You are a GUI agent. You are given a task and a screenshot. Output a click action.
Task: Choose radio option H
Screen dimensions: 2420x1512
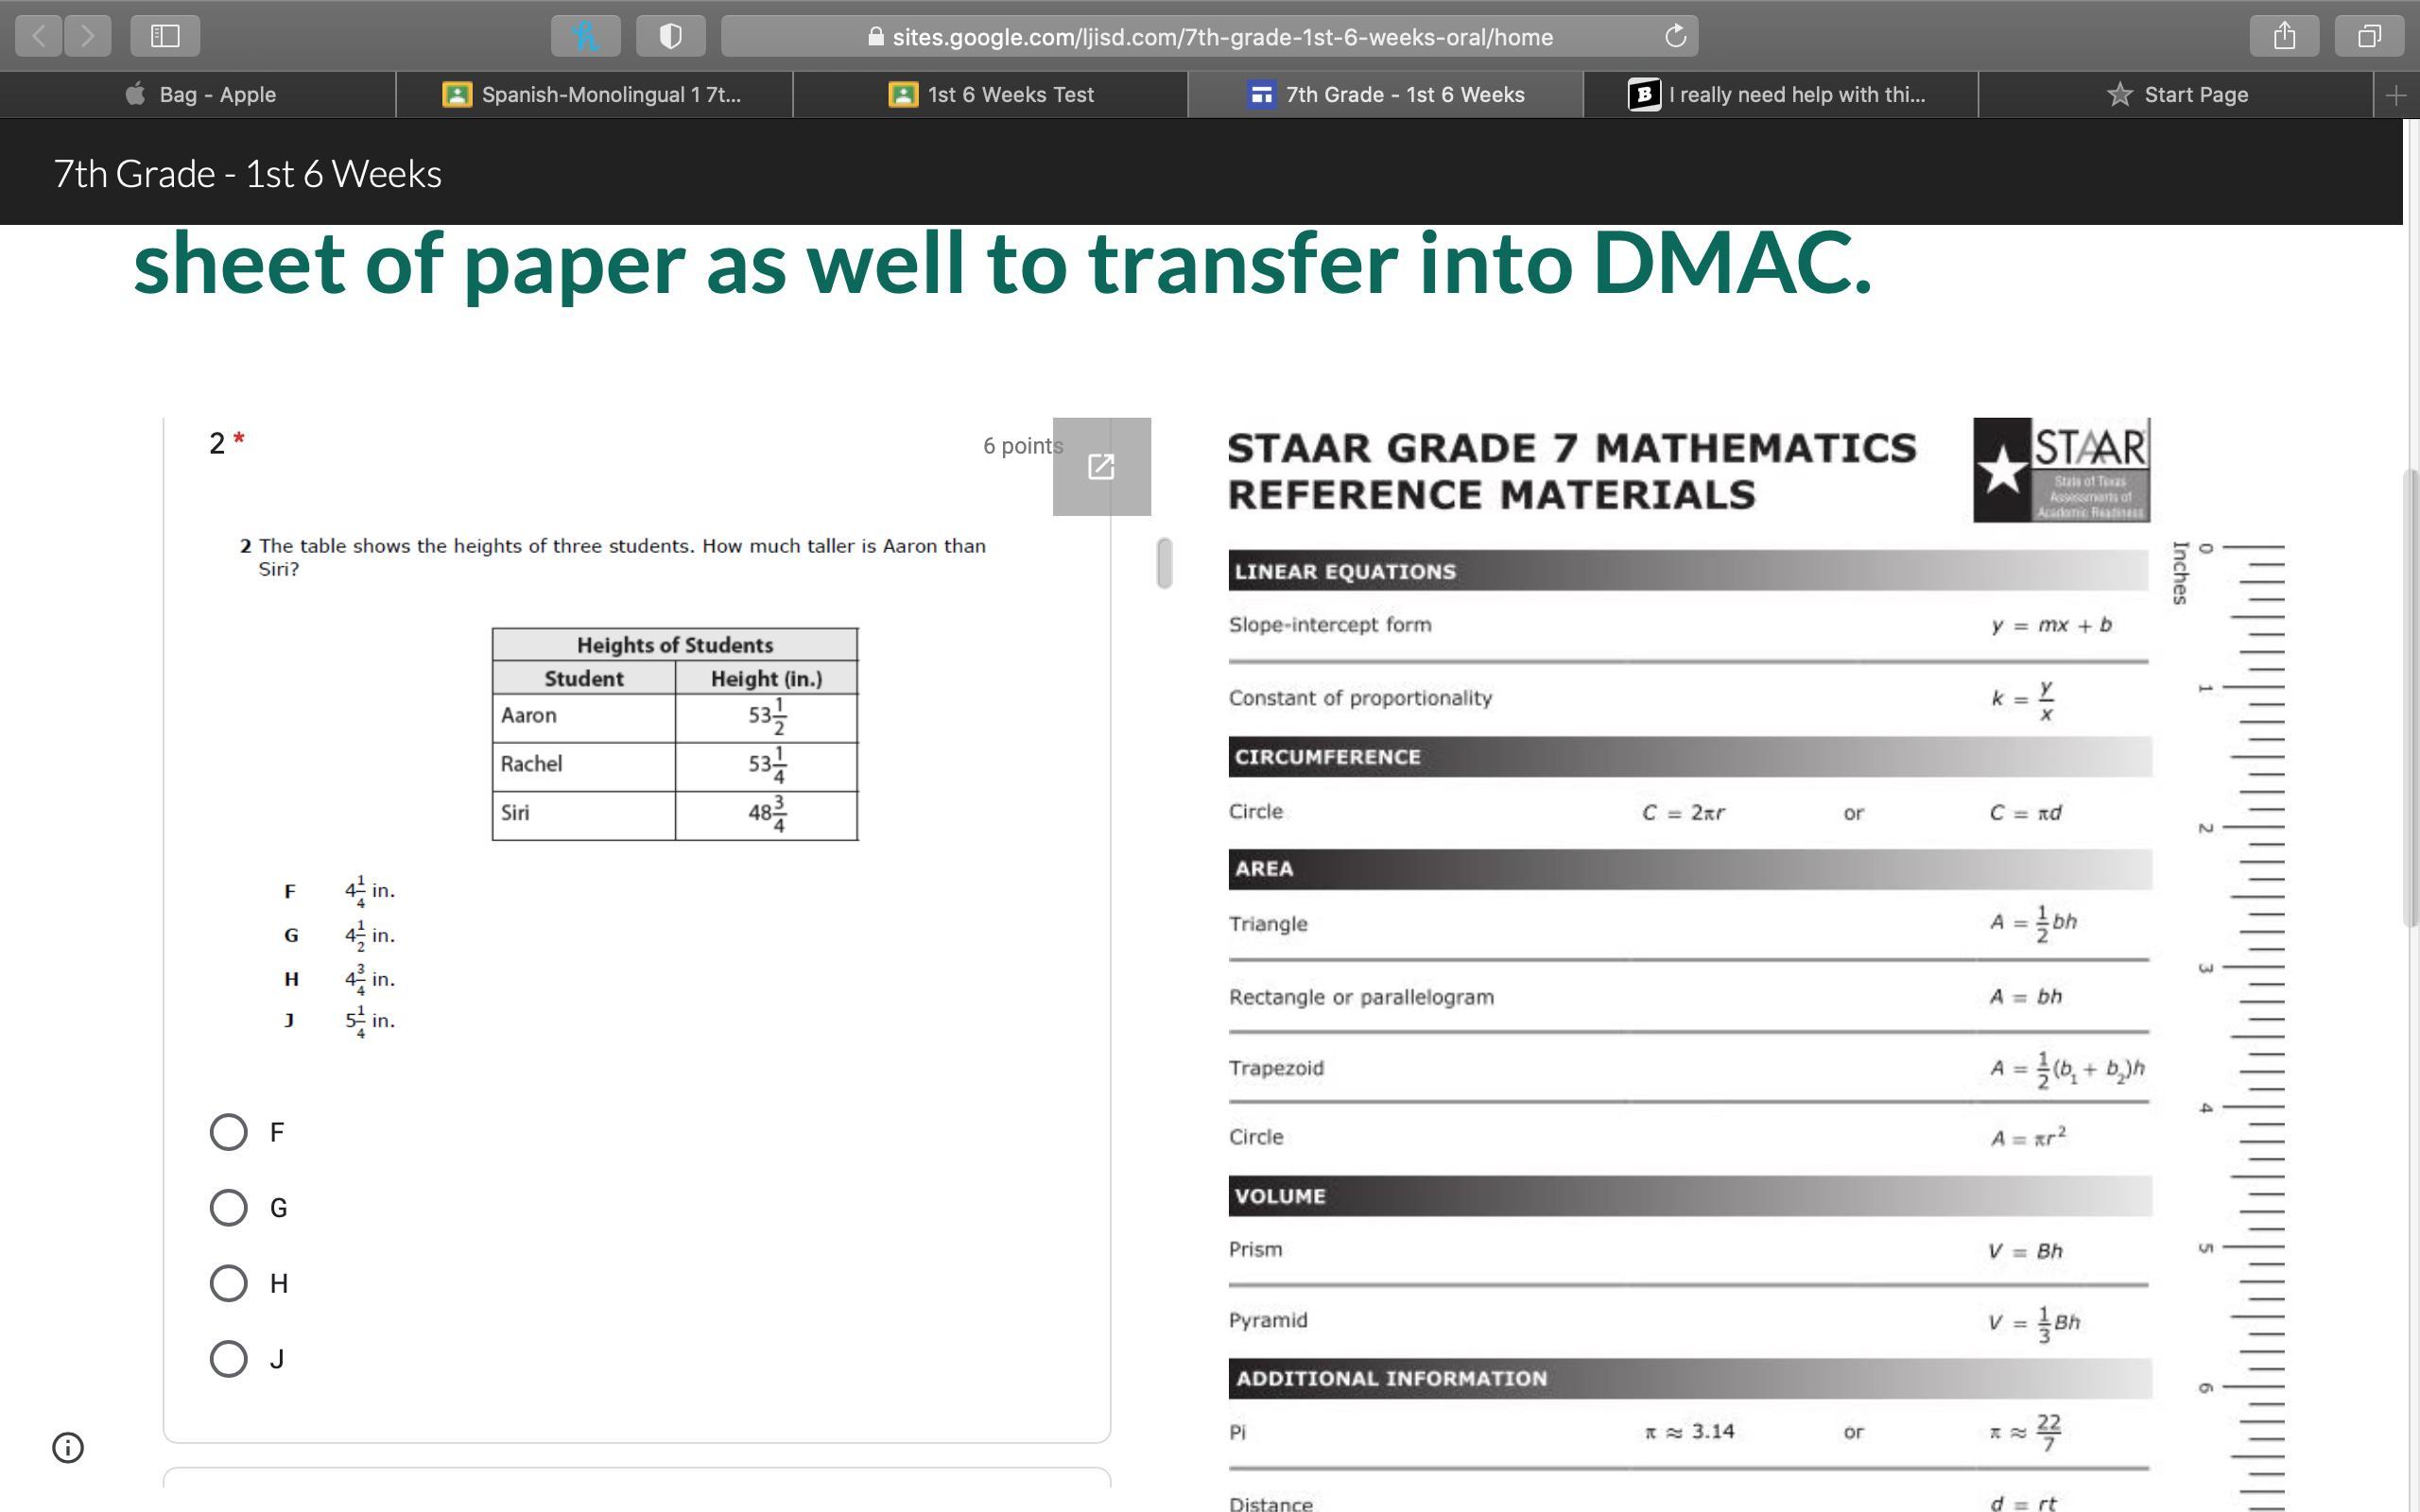pyautogui.click(x=229, y=1283)
